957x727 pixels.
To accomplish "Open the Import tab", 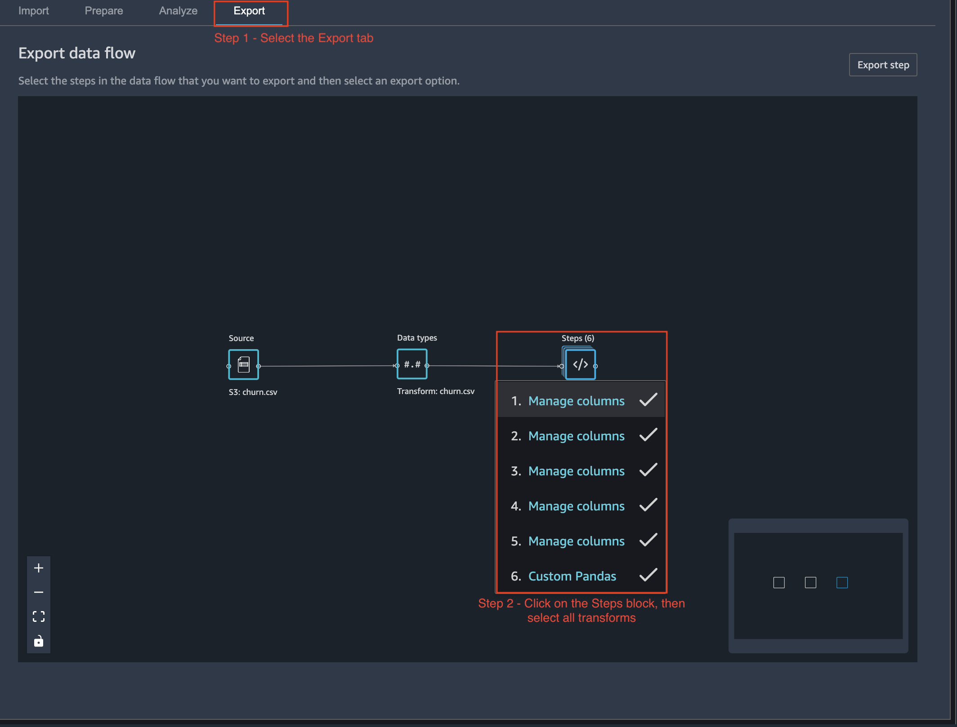I will point(33,11).
